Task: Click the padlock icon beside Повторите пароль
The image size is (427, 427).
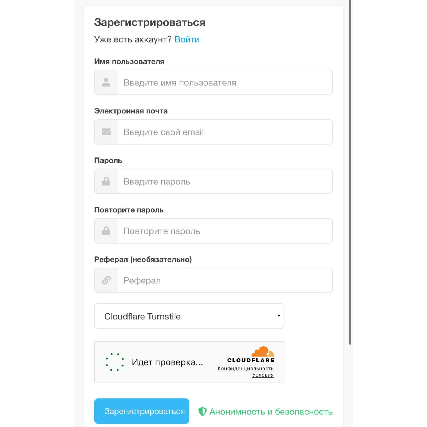Action: 106,231
